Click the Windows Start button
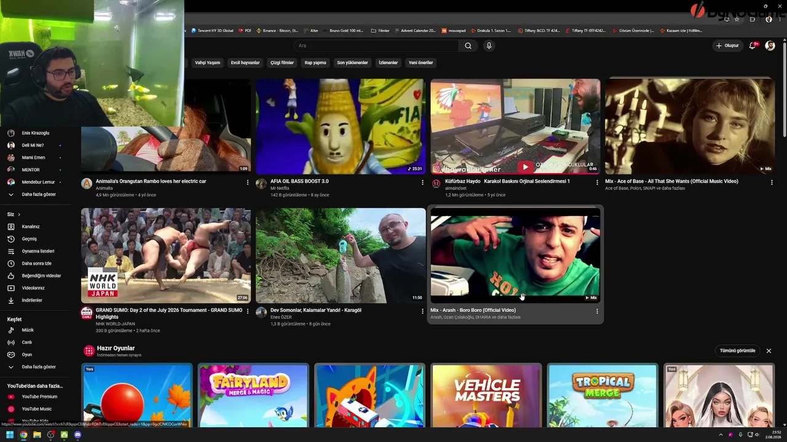 pos(10,435)
